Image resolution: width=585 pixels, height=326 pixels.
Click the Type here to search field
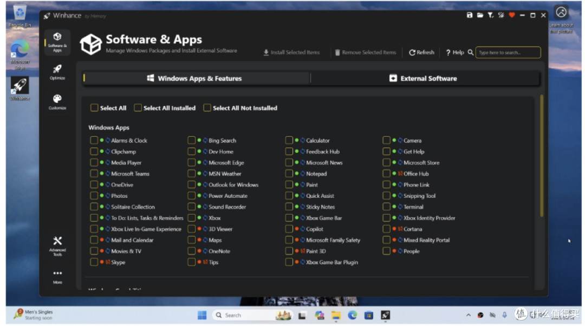pos(508,52)
